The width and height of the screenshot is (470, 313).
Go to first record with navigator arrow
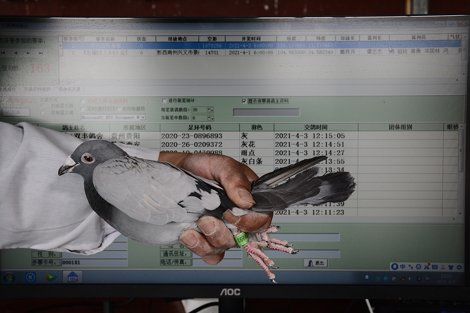(3, 52)
